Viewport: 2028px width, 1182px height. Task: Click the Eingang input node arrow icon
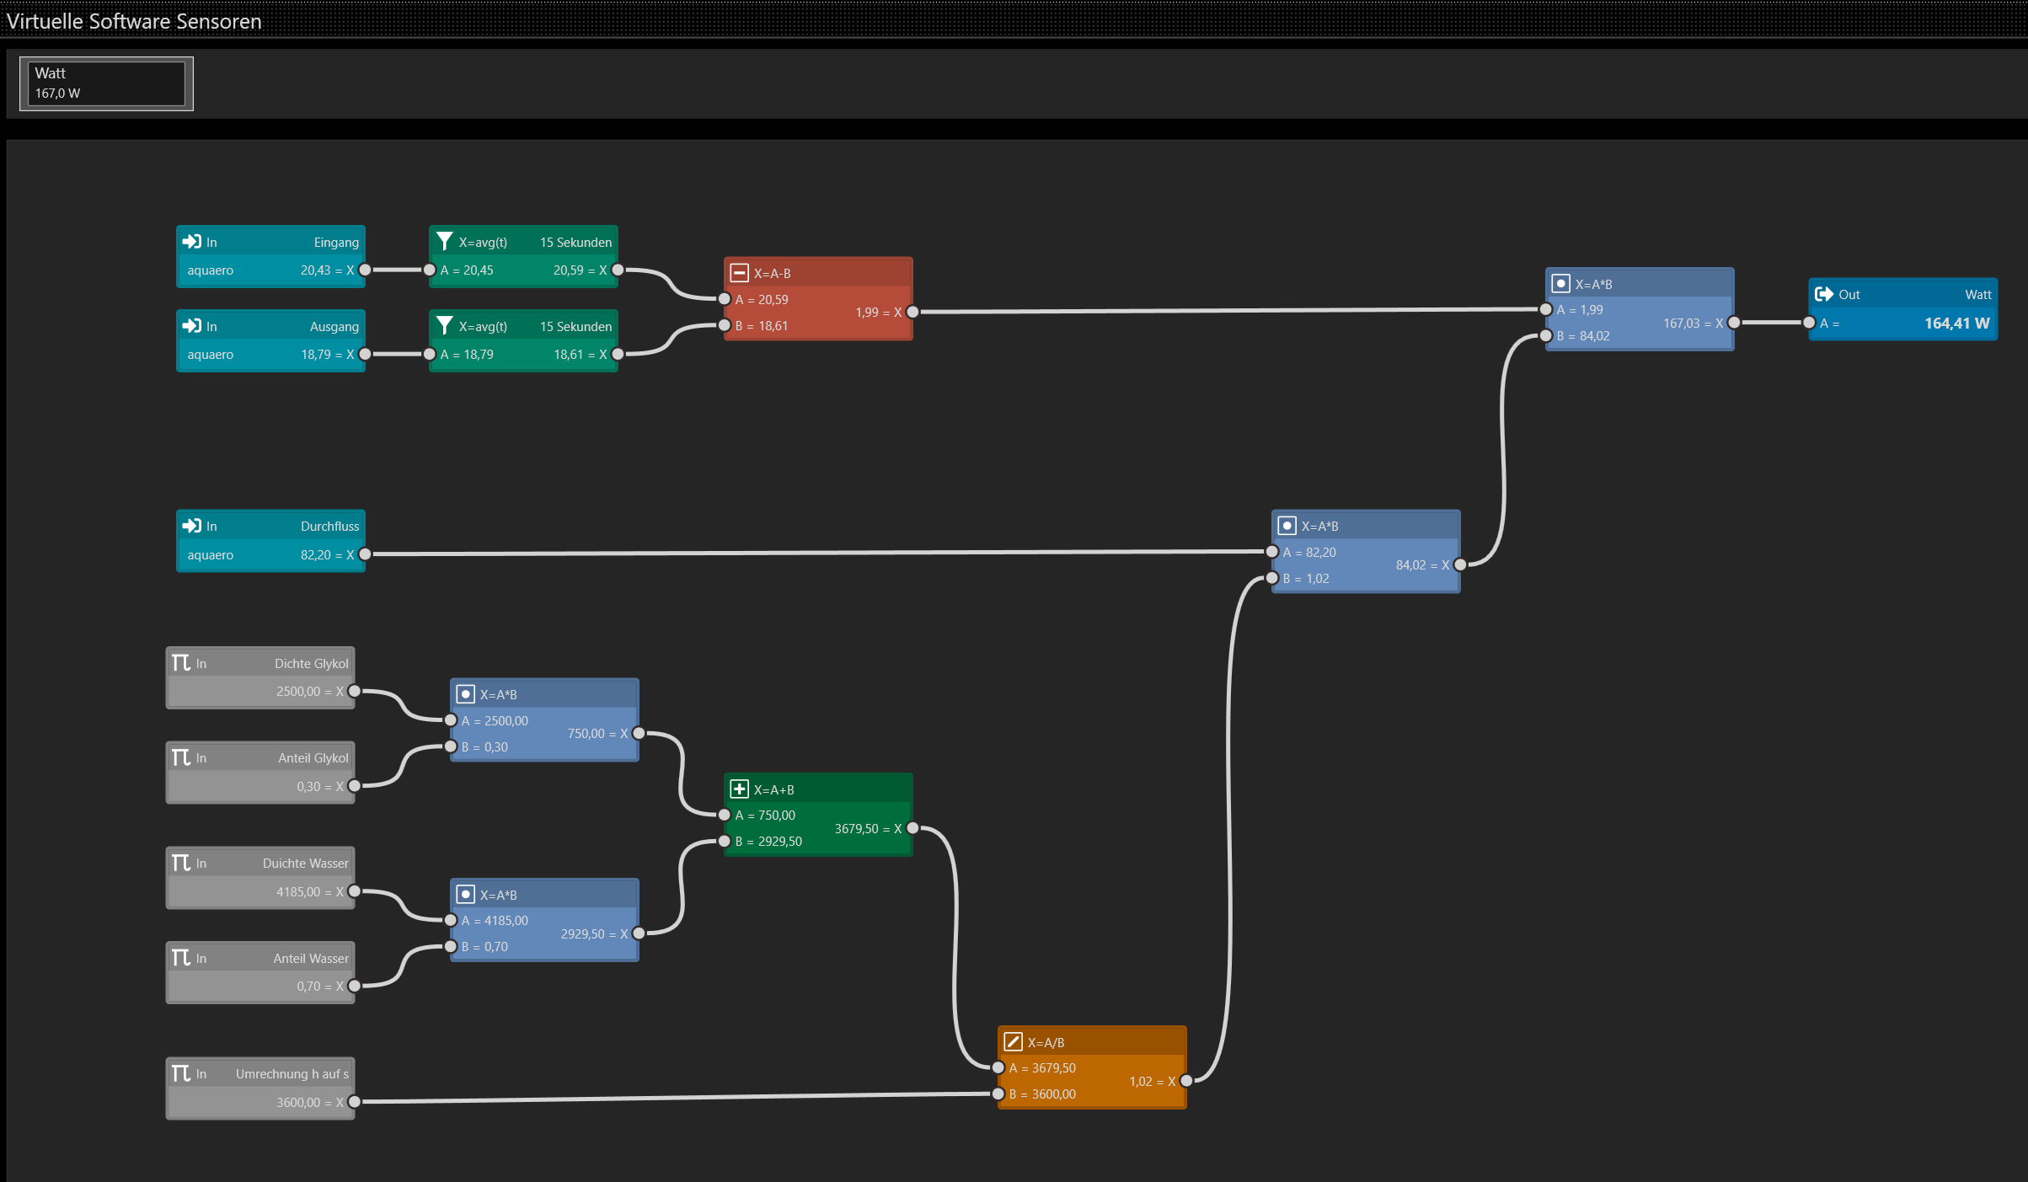[191, 242]
